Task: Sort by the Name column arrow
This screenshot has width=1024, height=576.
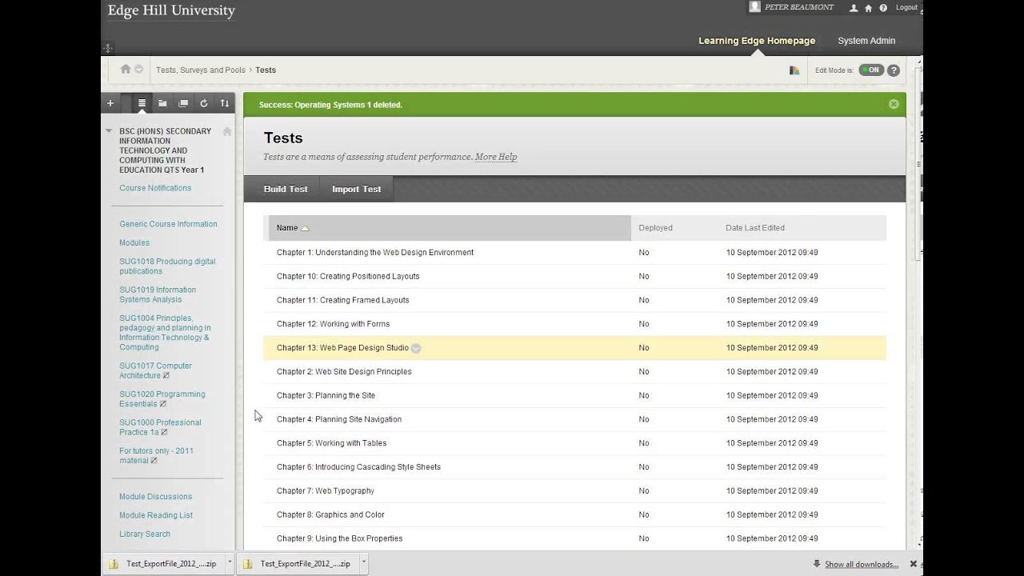Action: click(305, 228)
